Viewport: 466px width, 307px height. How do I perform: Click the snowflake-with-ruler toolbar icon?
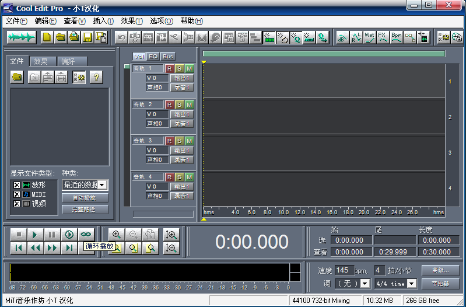[x=309, y=37]
